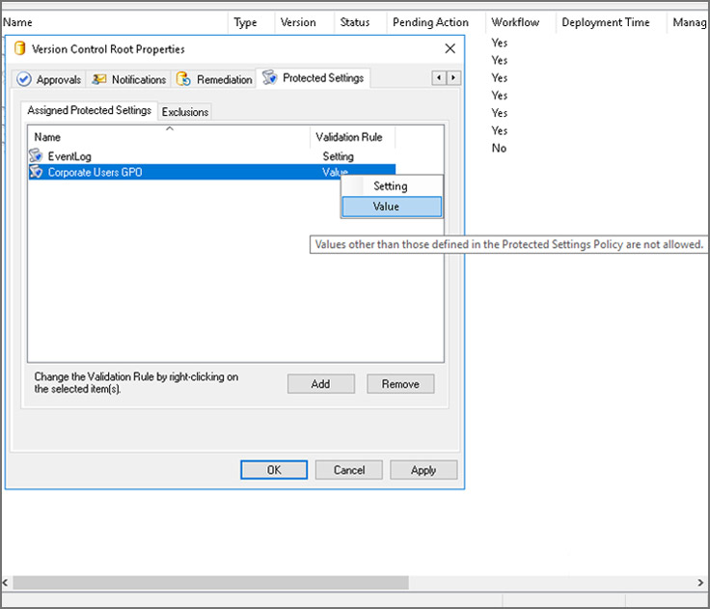Click the horizontal scrollbar thumb
This screenshot has height=609, width=710.
click(x=210, y=583)
